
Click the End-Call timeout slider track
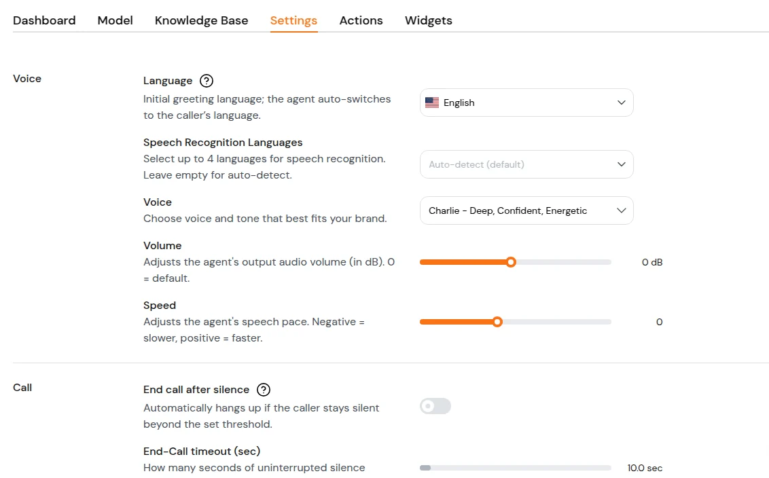pyautogui.click(x=516, y=468)
